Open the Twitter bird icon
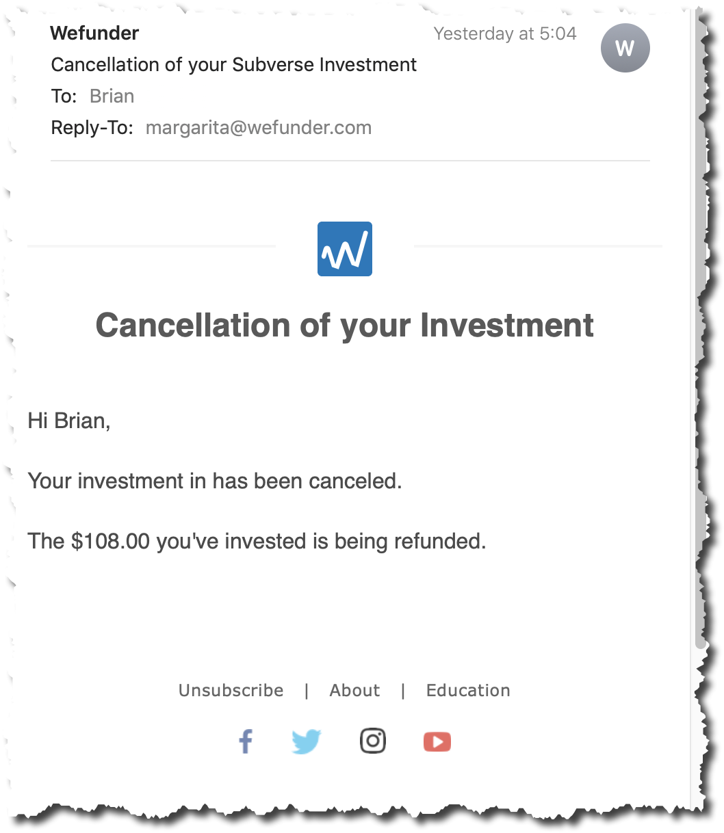The height and width of the screenshot is (833, 724). coord(306,741)
